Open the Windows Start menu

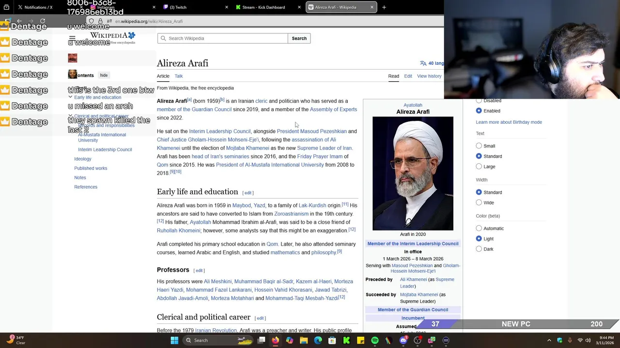[x=174, y=340]
